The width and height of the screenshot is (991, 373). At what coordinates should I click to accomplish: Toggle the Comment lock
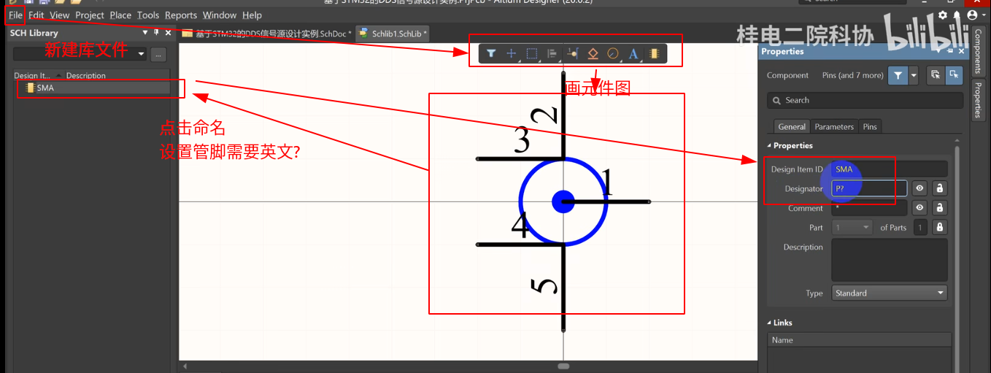940,208
